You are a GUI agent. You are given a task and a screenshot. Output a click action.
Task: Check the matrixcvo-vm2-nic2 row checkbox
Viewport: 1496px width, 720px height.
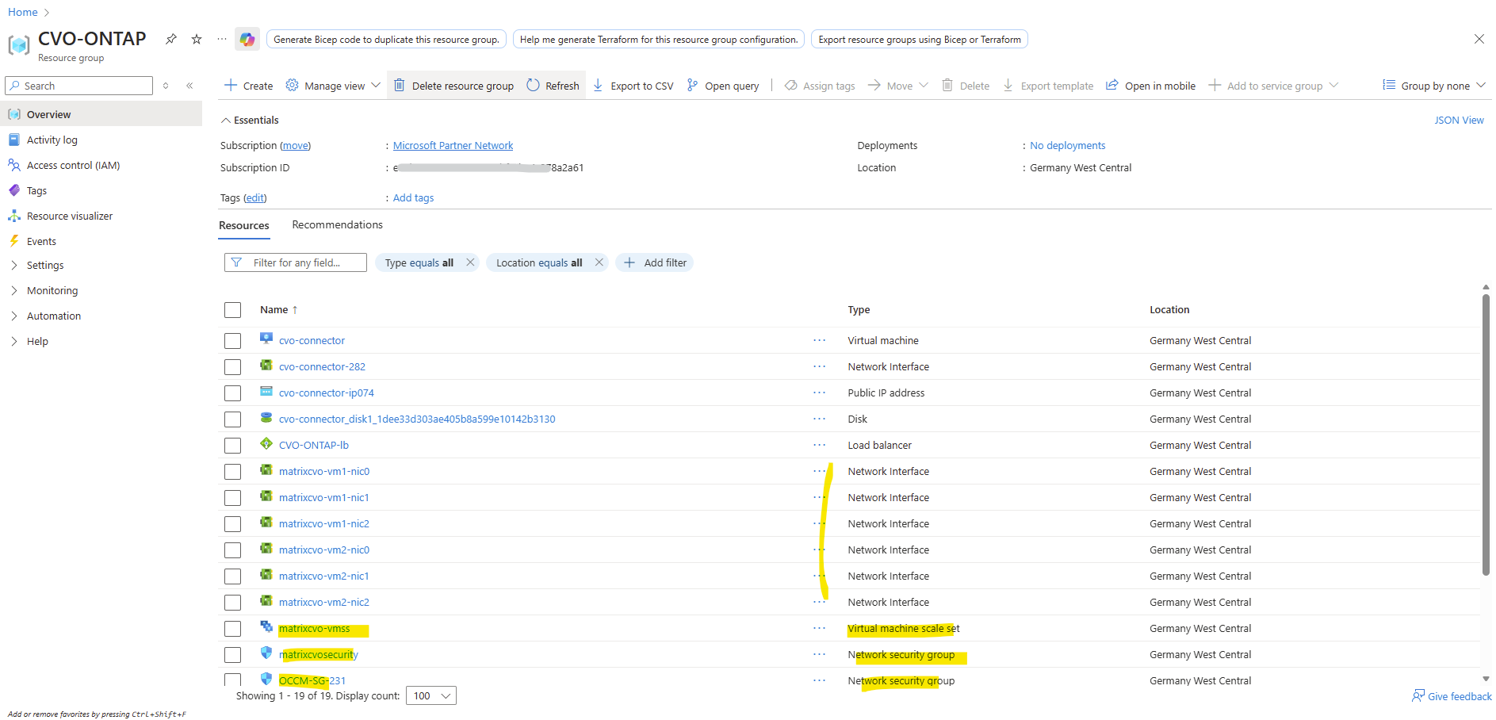coord(232,603)
